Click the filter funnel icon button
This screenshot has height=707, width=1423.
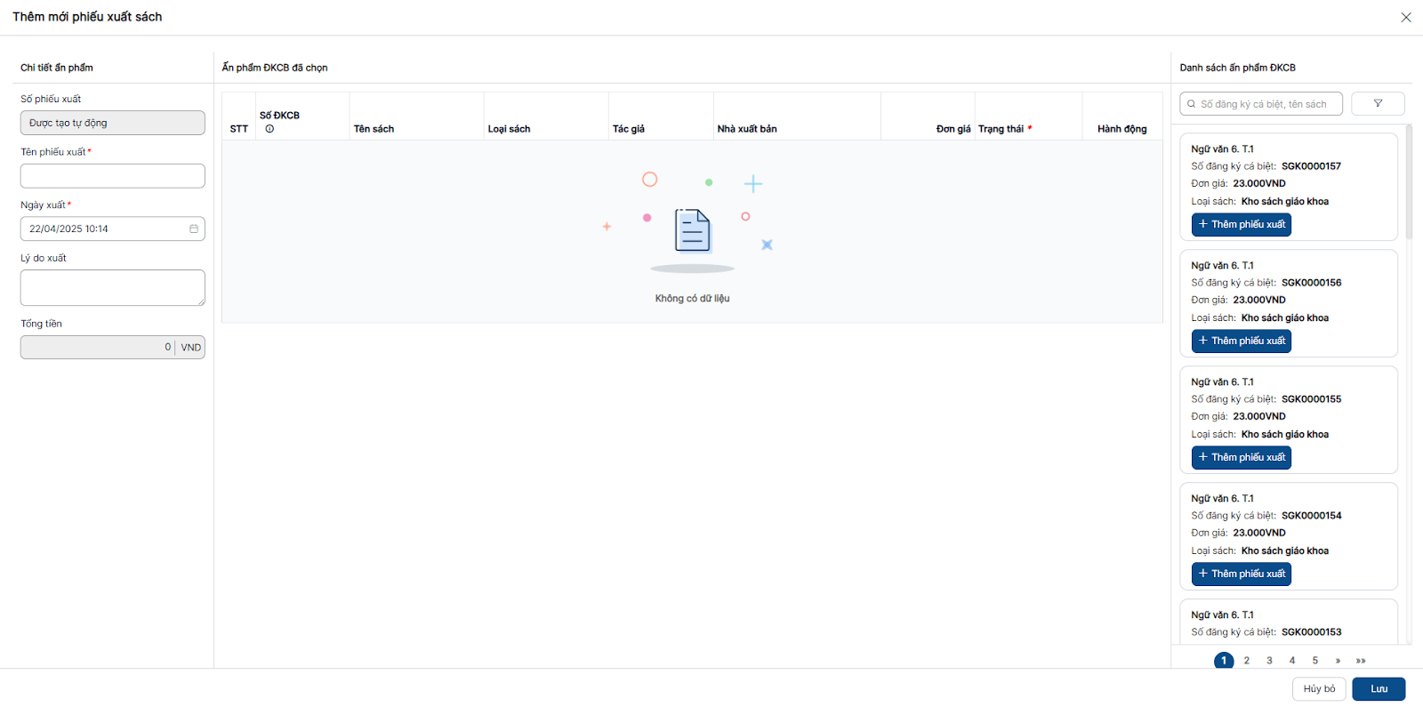click(x=1378, y=104)
